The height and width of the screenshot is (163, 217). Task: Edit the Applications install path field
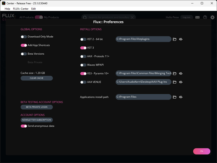click(143, 97)
